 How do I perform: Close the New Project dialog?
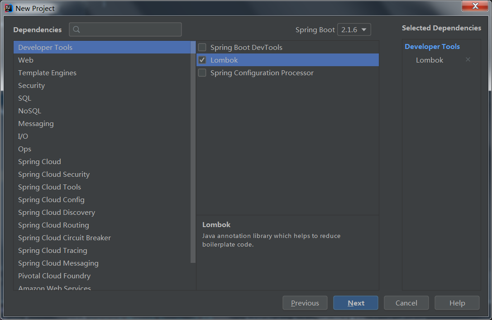[x=475, y=6]
